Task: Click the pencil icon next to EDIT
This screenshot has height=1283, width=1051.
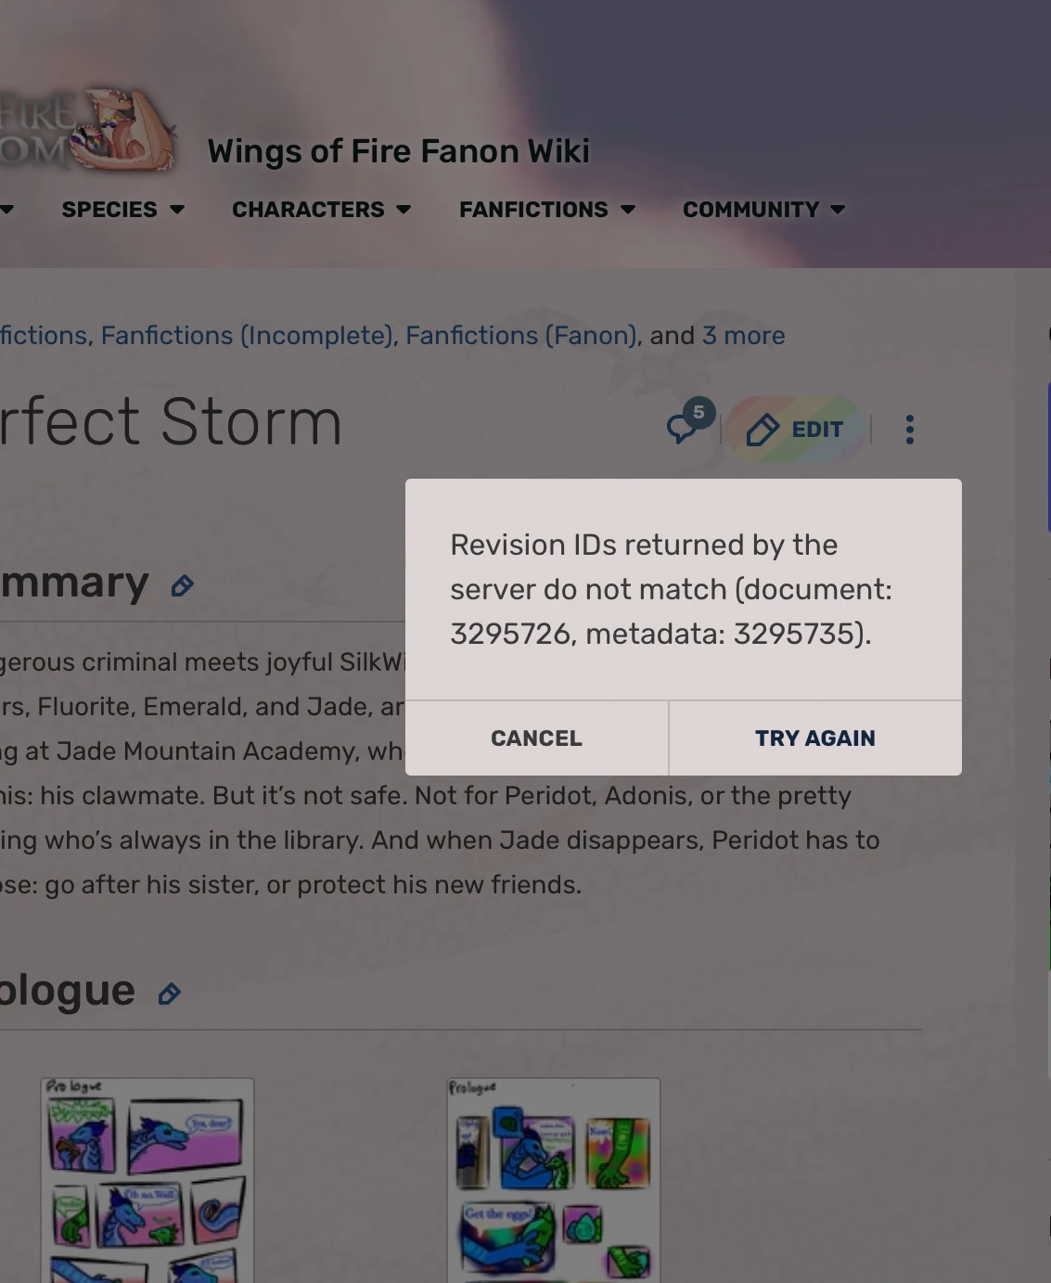Action: 763,430
